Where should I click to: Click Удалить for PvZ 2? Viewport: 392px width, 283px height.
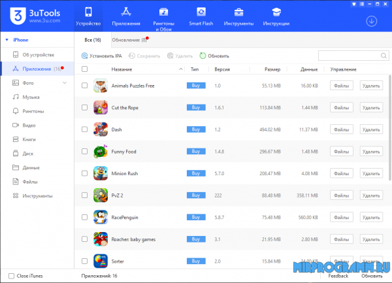point(371,195)
